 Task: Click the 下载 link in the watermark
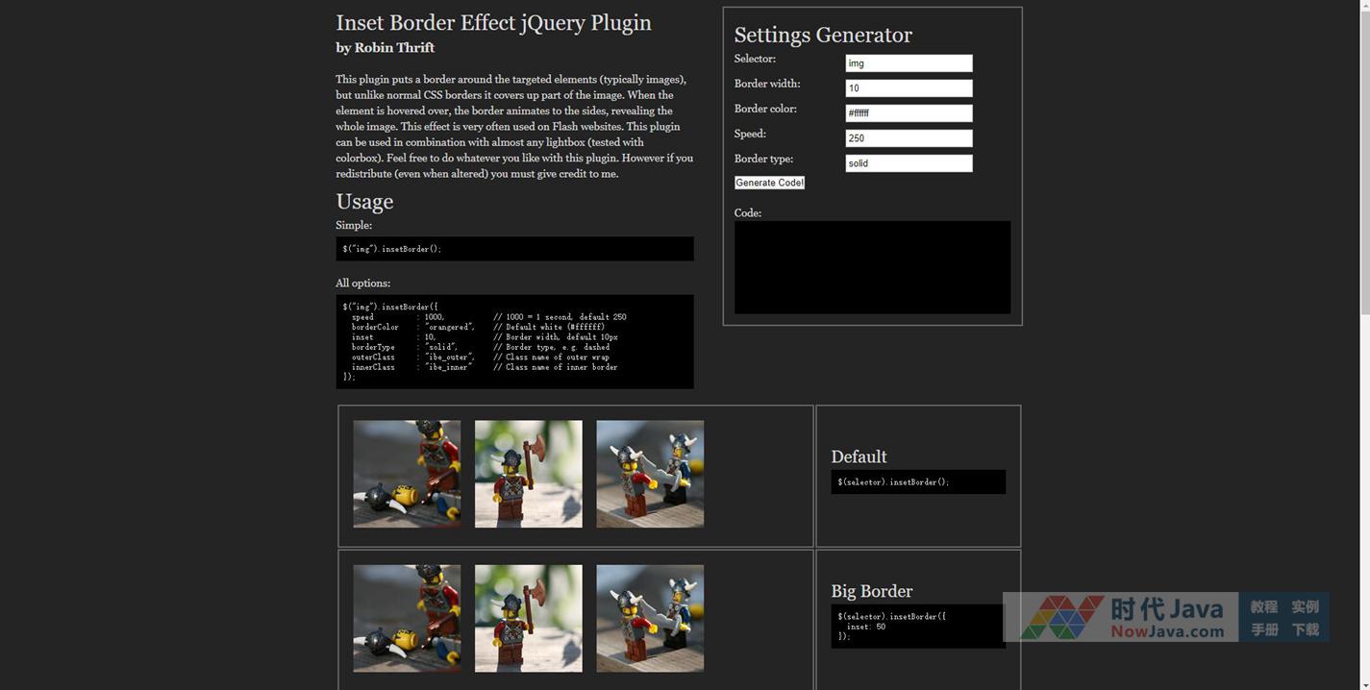click(x=1305, y=629)
